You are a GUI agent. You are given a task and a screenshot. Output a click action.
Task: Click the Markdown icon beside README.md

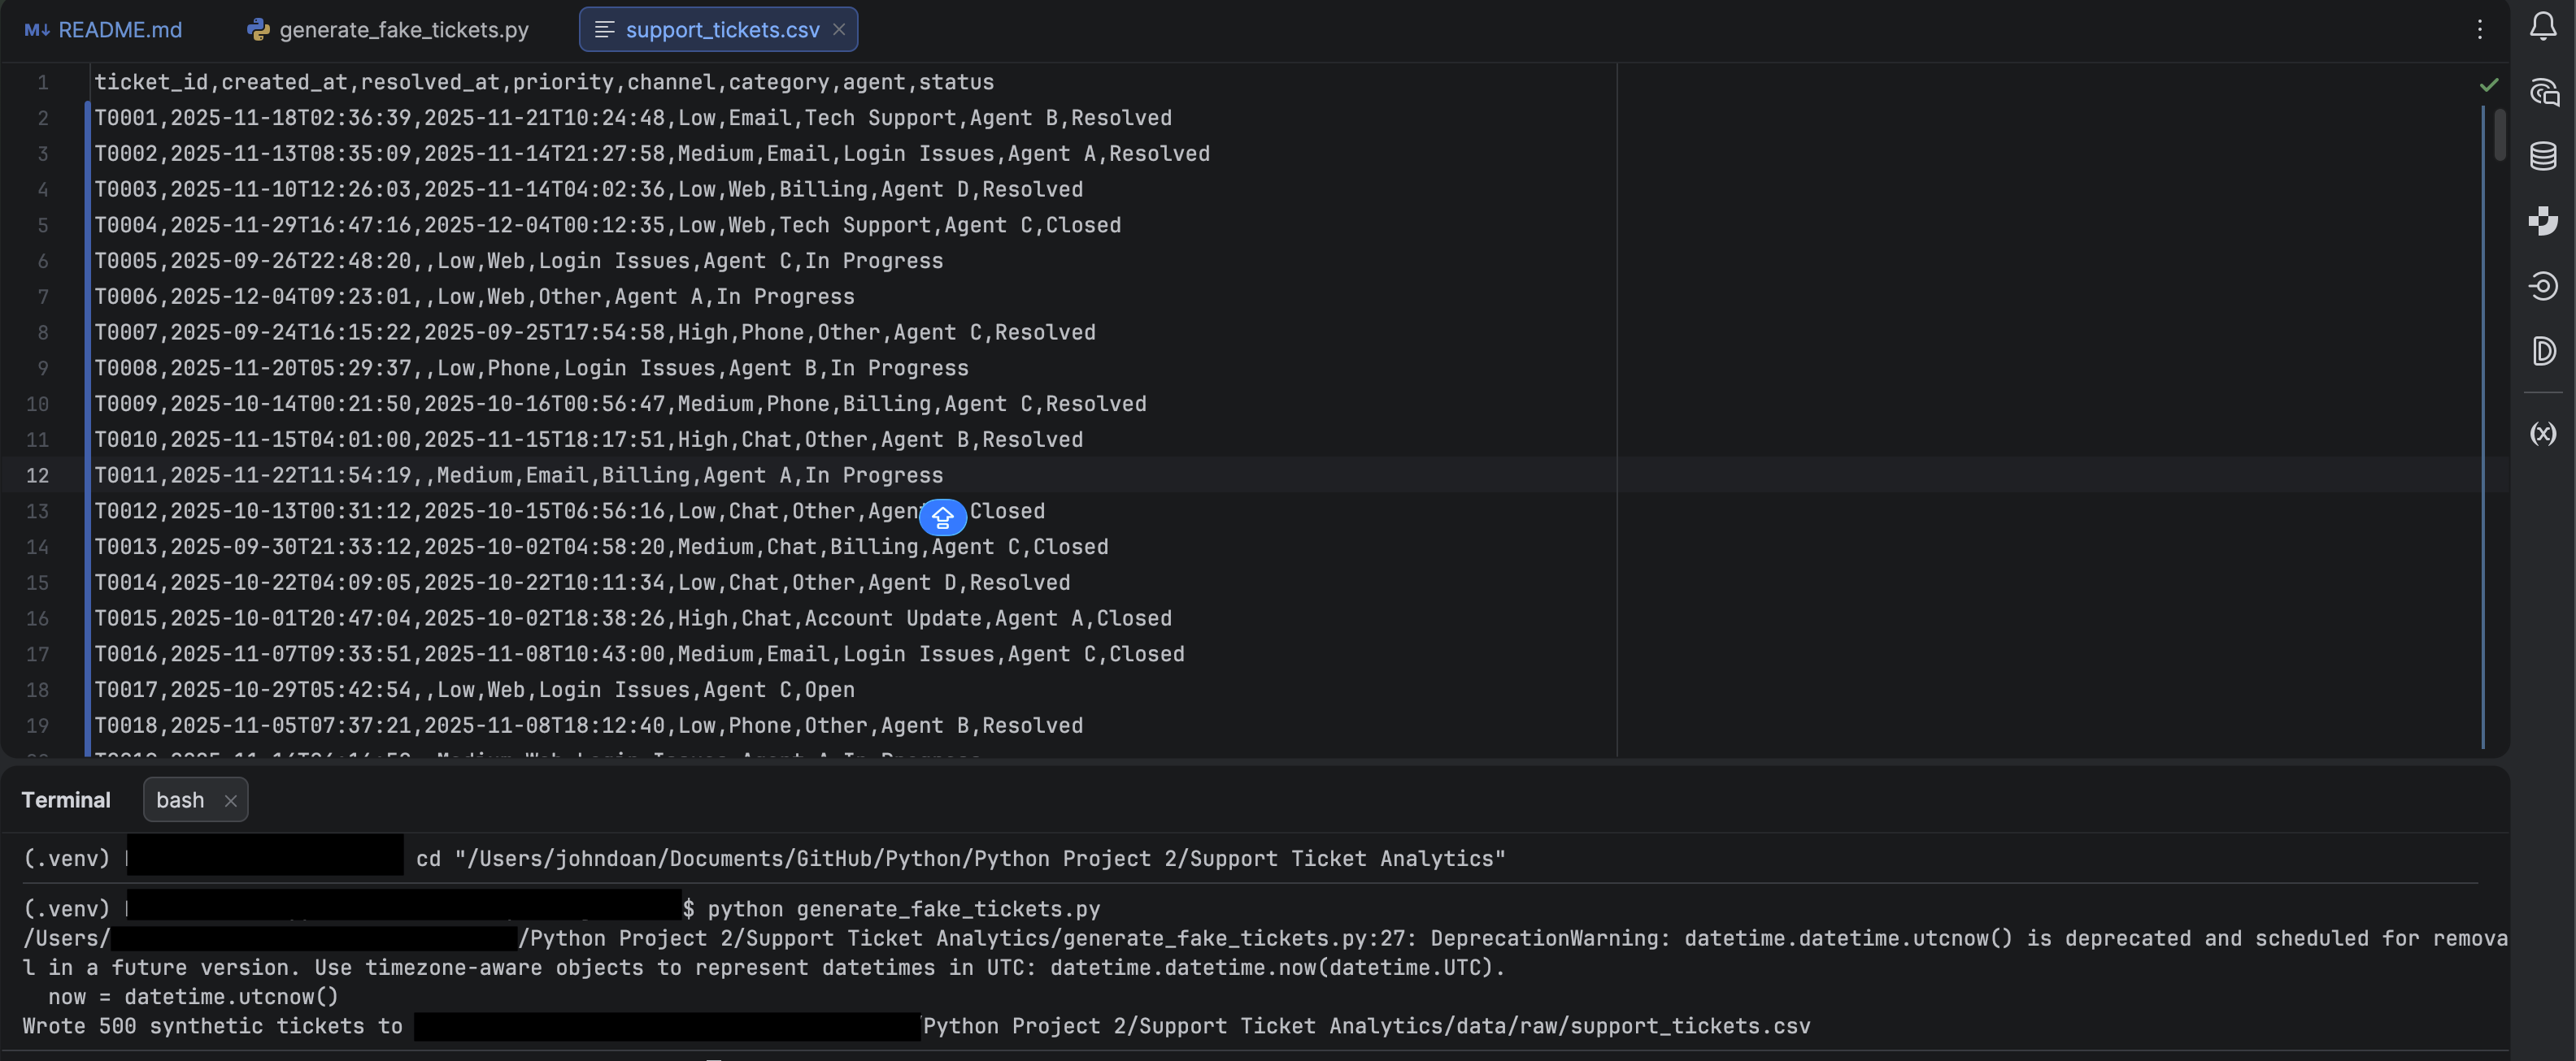pos(36,29)
